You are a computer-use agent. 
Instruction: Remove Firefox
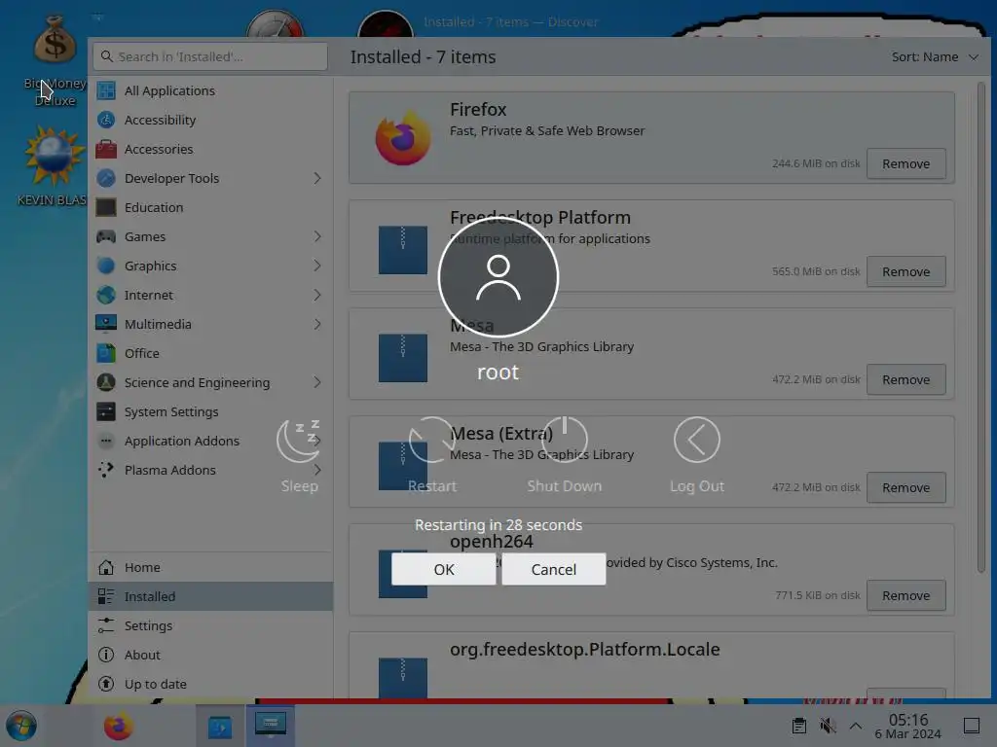pos(905,163)
